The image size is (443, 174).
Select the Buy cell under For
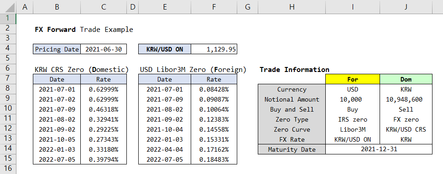(x=353, y=109)
